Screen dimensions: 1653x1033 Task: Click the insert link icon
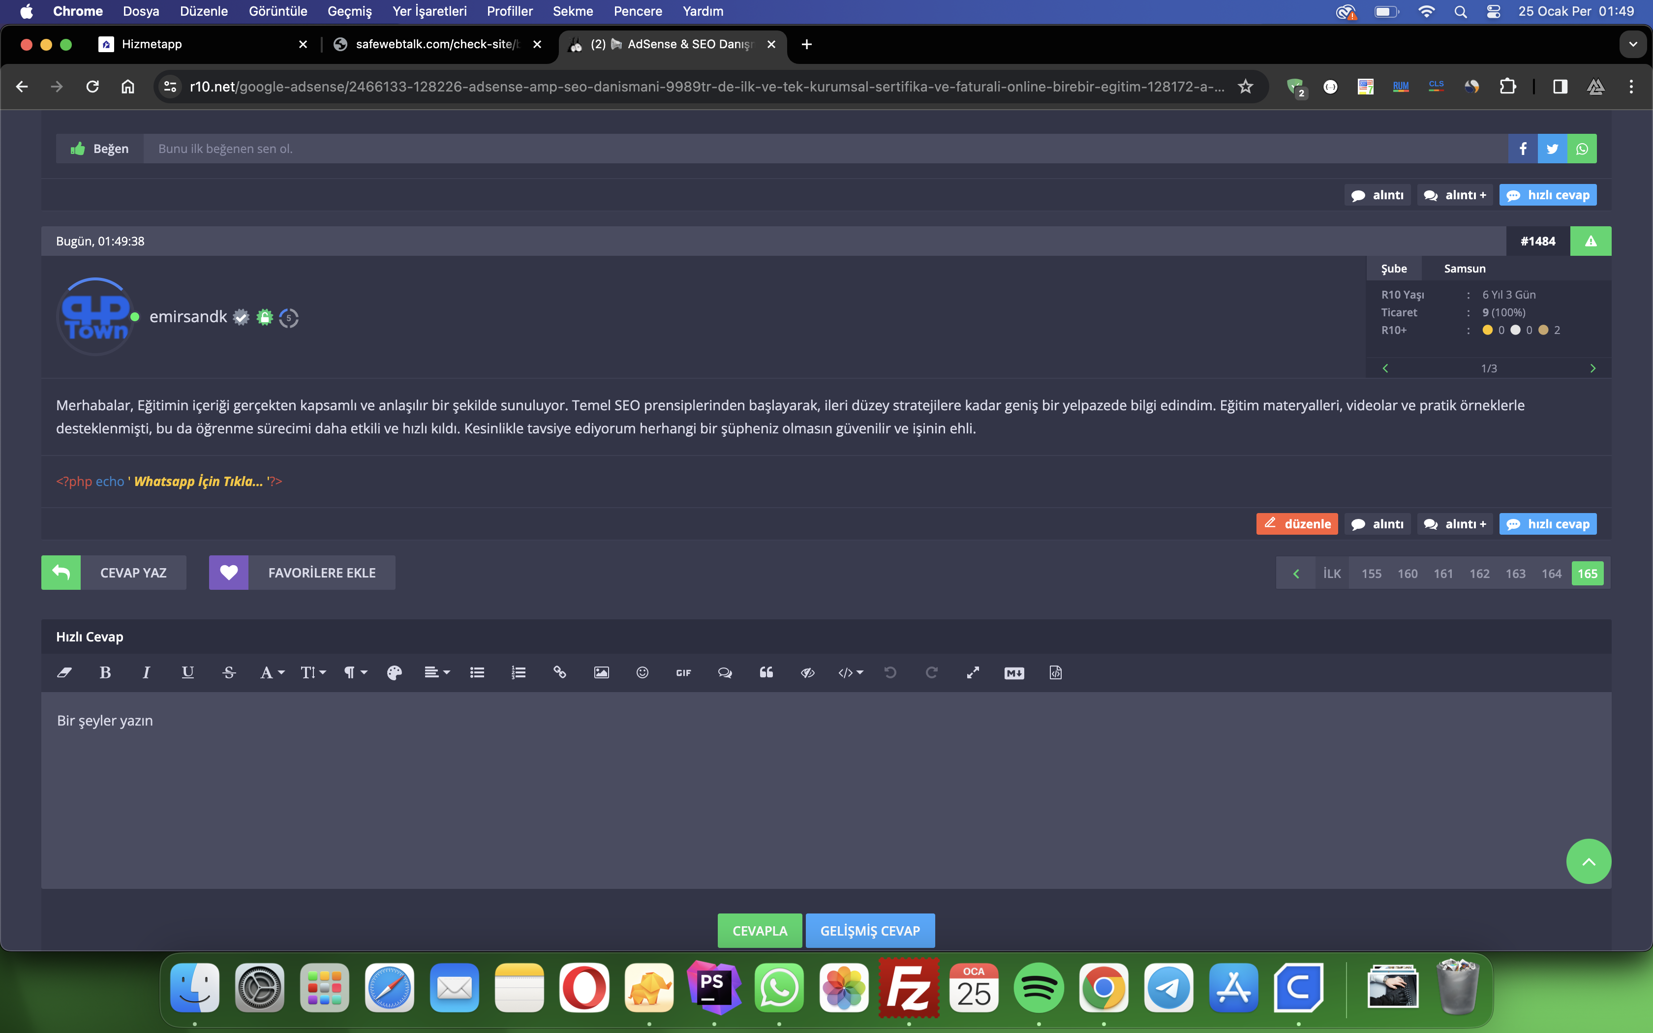coord(559,672)
